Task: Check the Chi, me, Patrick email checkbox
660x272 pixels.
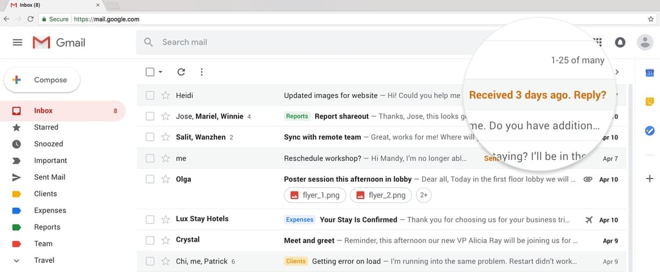Action: coord(150,262)
